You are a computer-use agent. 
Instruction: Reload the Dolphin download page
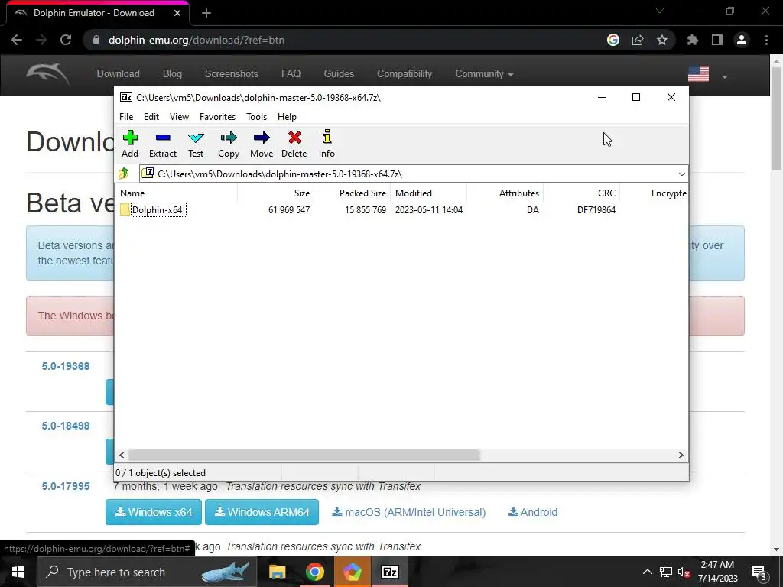(66, 40)
